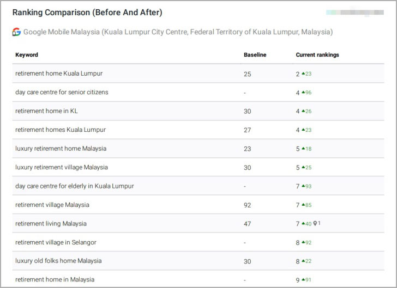Select keyword 'luxury retirement home Malaysia'
The image size is (397, 288).
pos(61,149)
